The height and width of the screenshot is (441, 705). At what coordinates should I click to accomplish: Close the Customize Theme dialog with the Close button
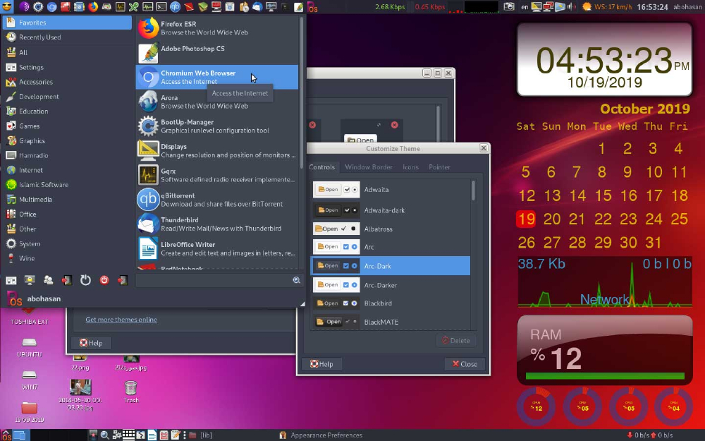pos(465,364)
